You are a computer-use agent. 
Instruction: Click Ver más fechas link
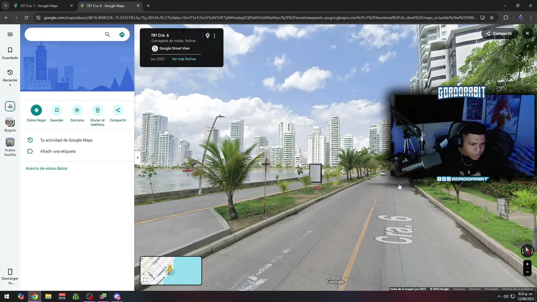184,59
